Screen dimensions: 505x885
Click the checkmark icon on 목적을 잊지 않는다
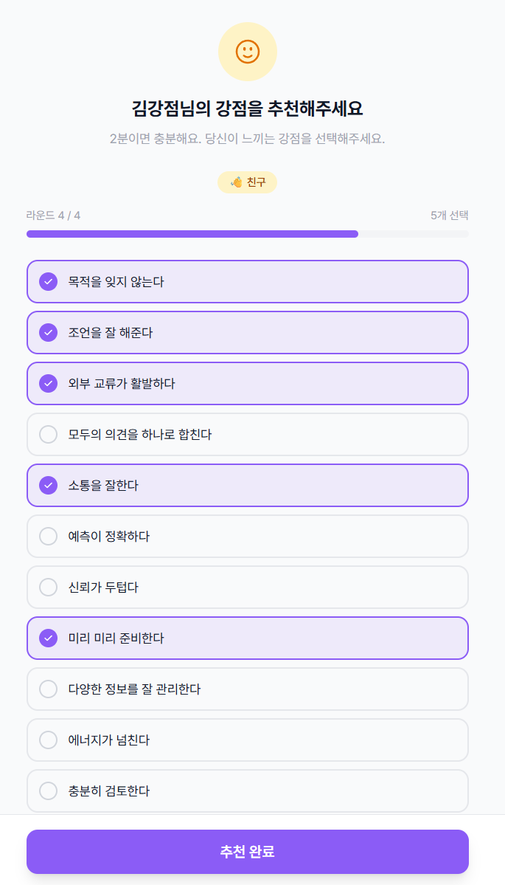pyautogui.click(x=48, y=281)
